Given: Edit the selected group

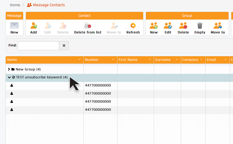Looking at the screenshot, I should point(168,26).
